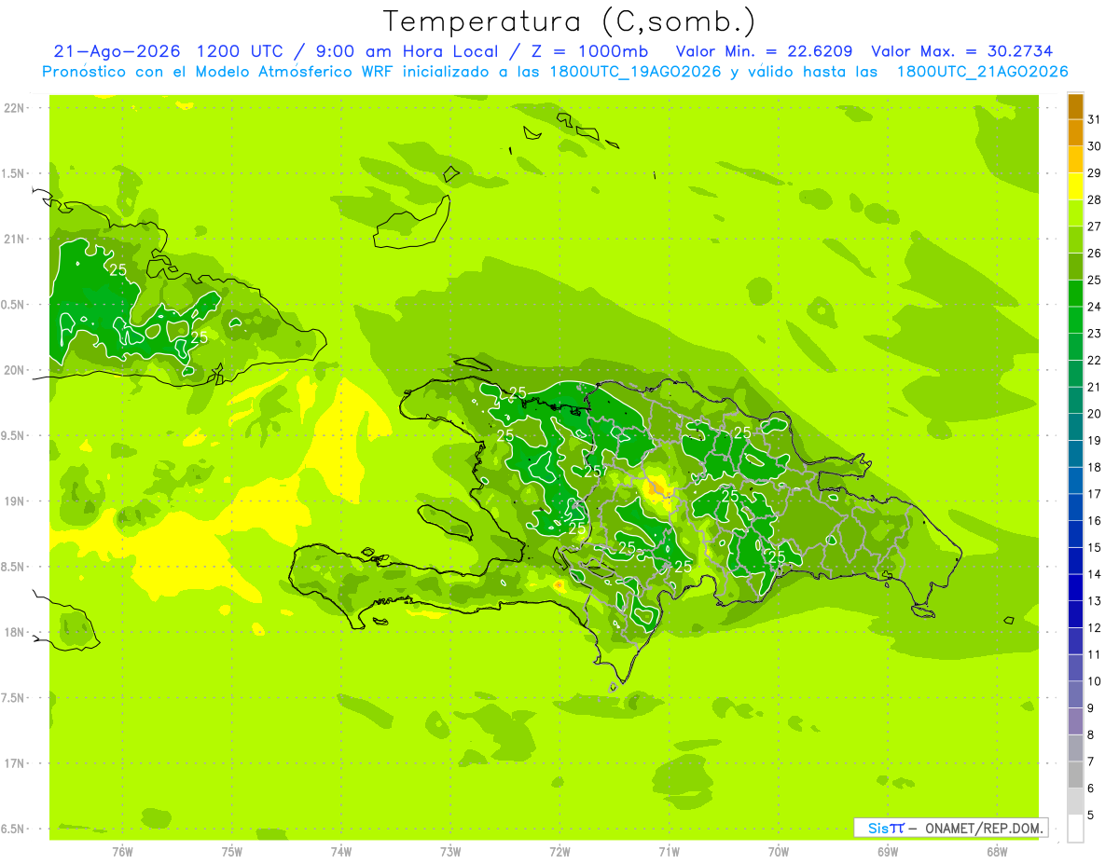Click the "75W" longitude label
The image size is (1119, 864).
[x=232, y=852]
